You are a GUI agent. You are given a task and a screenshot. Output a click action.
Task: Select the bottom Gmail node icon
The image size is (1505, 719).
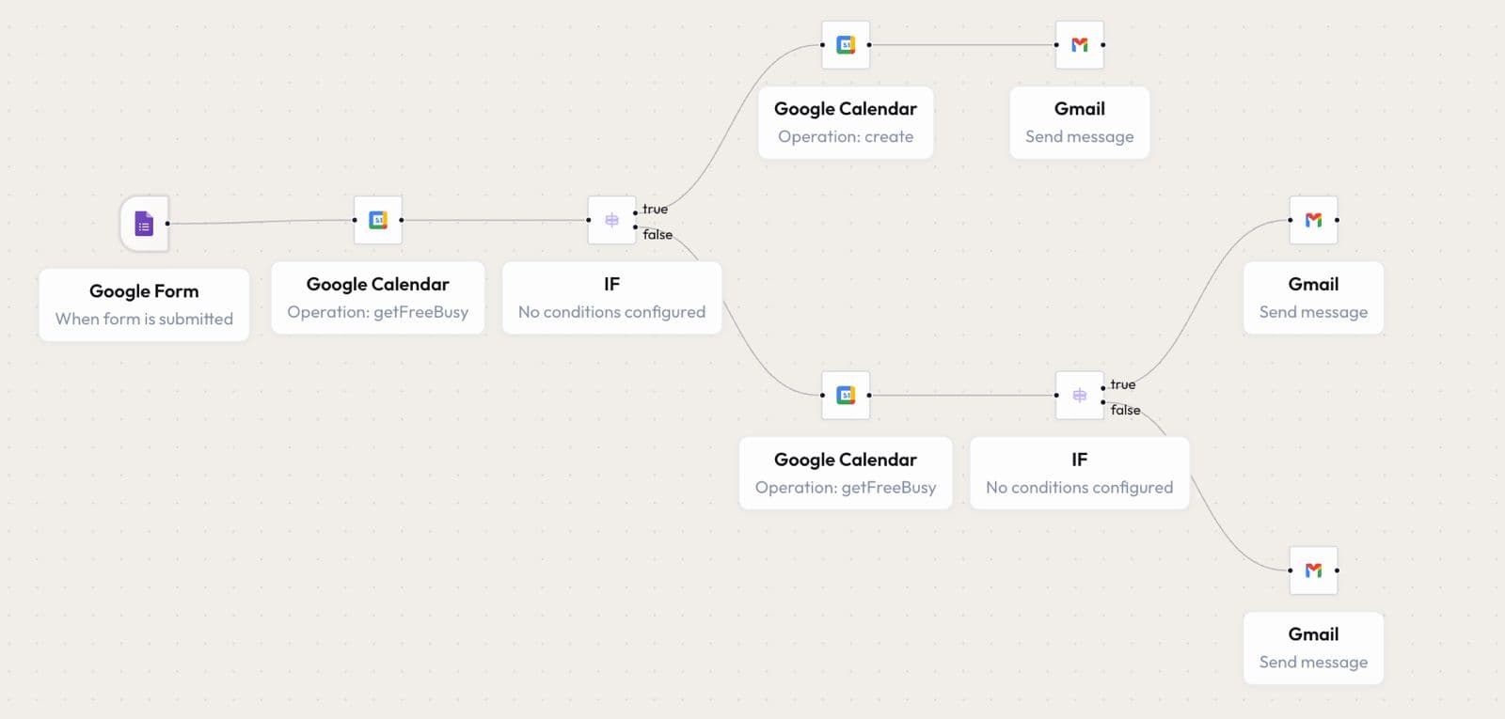point(1314,571)
